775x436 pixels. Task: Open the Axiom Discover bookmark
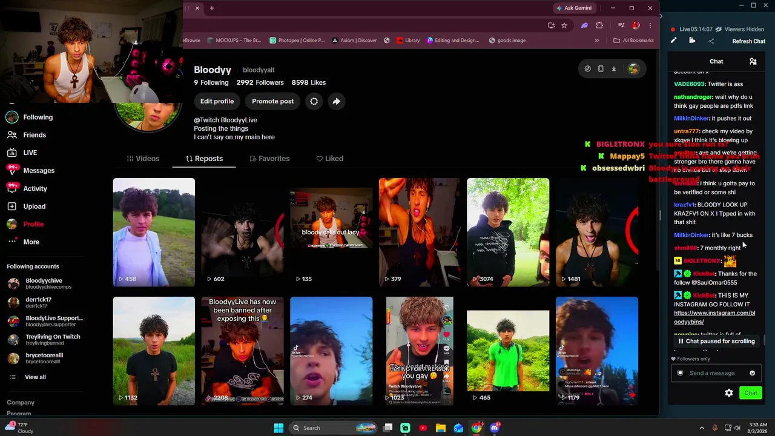pos(354,41)
